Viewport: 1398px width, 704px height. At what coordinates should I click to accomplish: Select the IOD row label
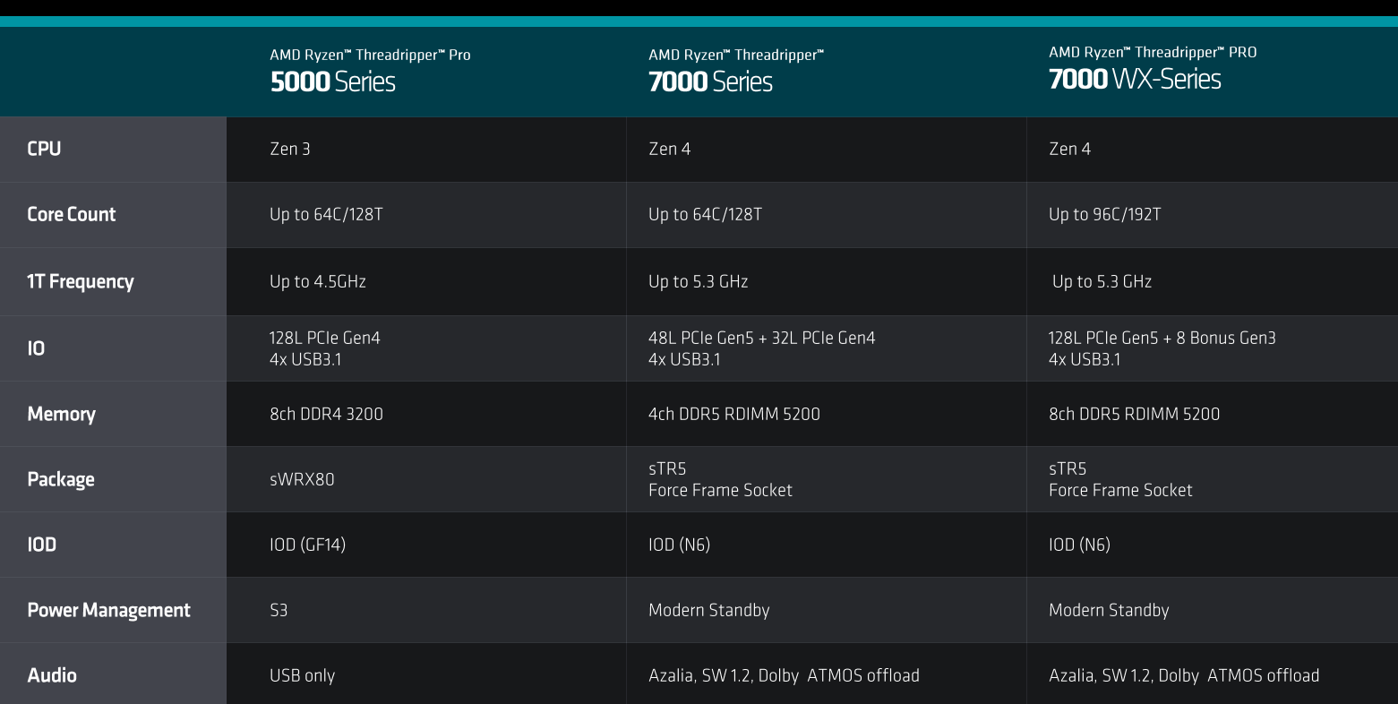pyautogui.click(x=42, y=545)
